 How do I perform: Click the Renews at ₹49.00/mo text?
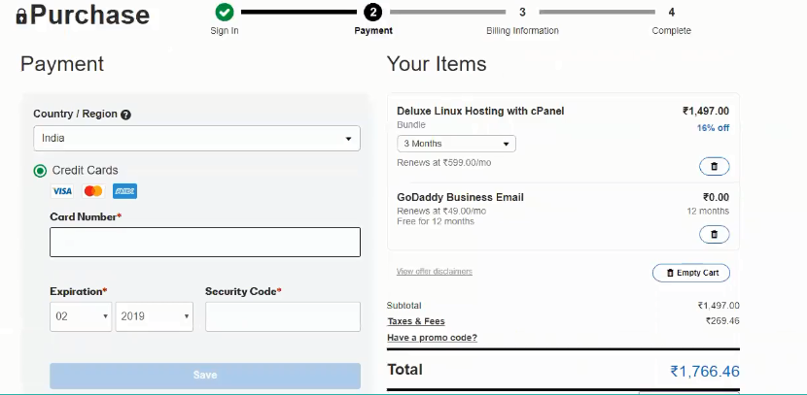click(441, 212)
